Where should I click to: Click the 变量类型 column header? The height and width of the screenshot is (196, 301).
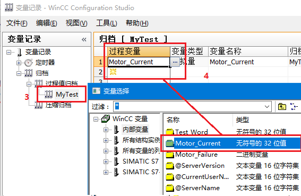[x=190, y=52]
